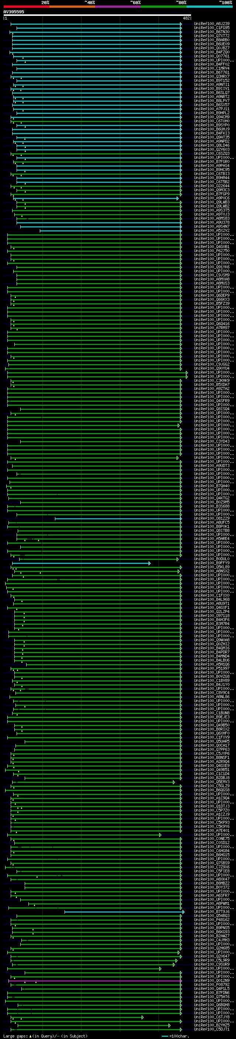Click the UniRef100_A6SFR7 hit label
Viewport: 236px width, 1039px height.
(212, 895)
